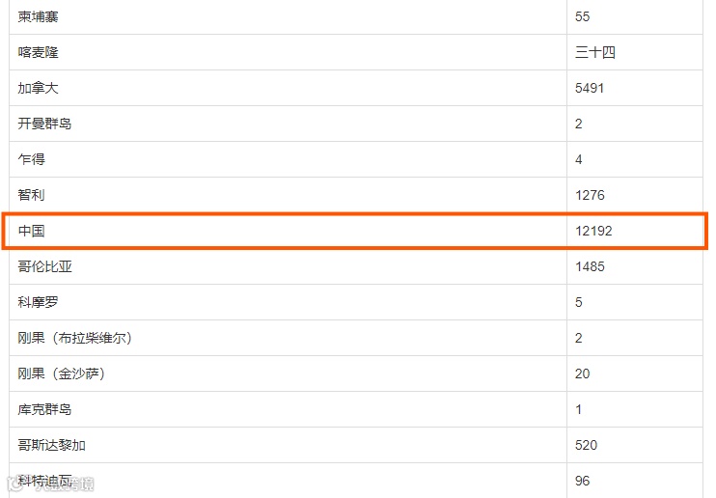Viewport: 716px width, 498px height.
Task: Click the watermark logo icon at bottom left
Action: tap(14, 484)
